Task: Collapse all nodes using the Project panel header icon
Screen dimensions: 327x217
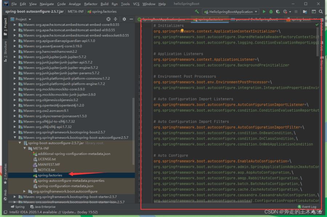Action: (115, 19)
